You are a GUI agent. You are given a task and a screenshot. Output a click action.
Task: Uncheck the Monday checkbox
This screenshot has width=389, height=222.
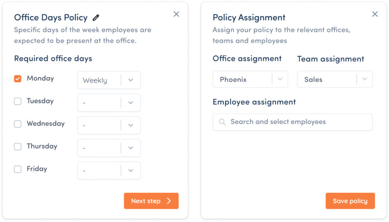pyautogui.click(x=17, y=79)
